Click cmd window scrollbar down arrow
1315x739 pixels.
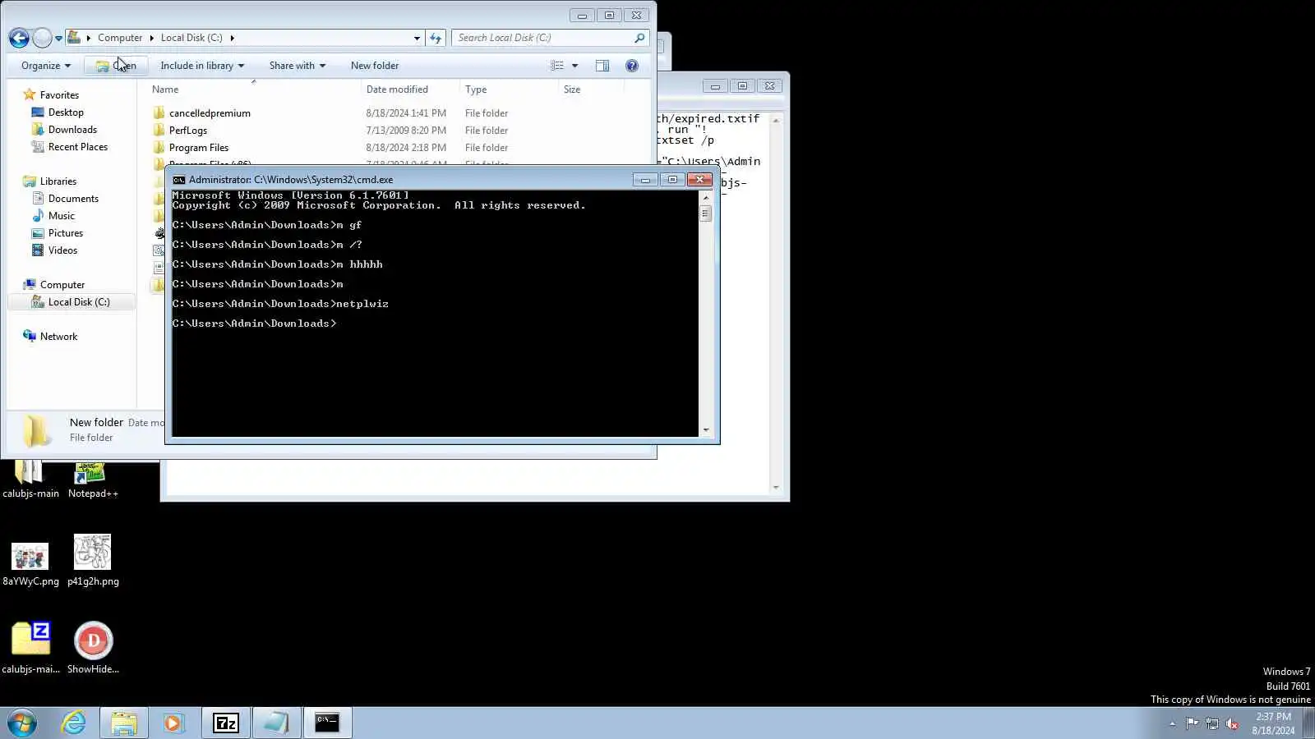point(705,430)
